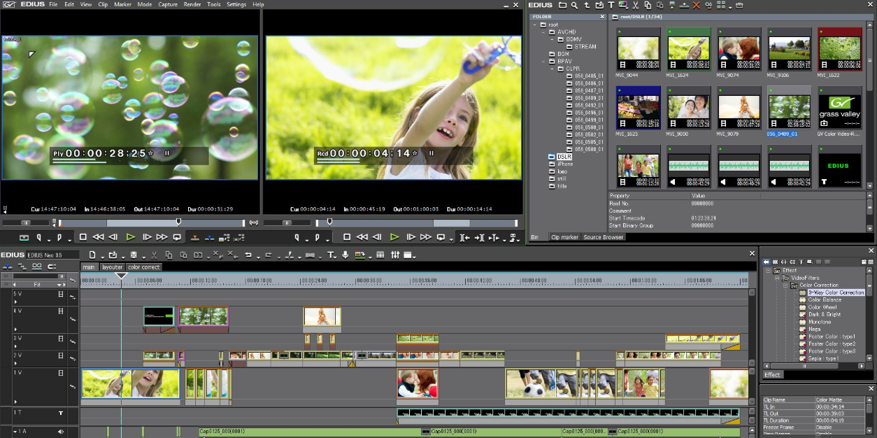This screenshot has width=877, height=438.
Task: Click the Open Project icon
Action: (113, 255)
